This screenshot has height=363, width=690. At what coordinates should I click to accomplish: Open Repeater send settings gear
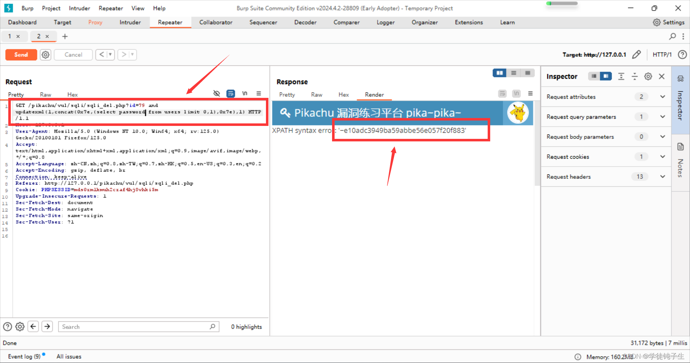pos(45,55)
